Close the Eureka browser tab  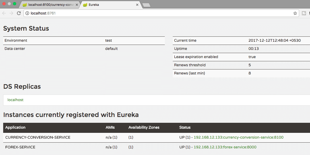(137, 4)
